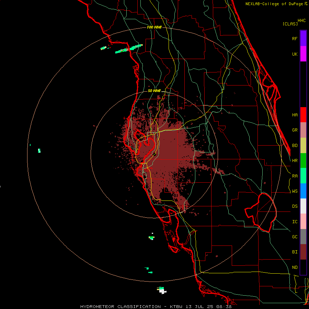Click the 'GC' legend label
This screenshot has height=309, width=309.
(295, 237)
